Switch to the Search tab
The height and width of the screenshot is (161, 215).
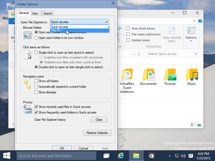(x=48, y=14)
